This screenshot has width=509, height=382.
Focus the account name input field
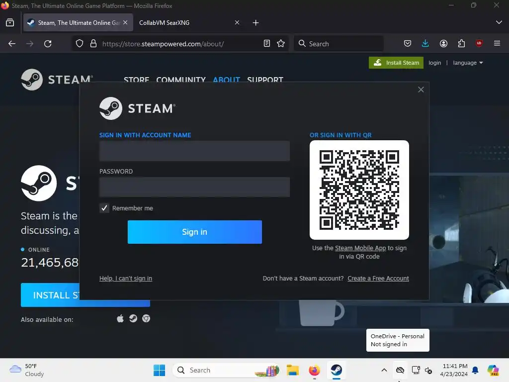pos(194,151)
